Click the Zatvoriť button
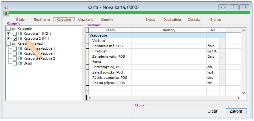This screenshot has width=254, height=121. pyautogui.click(x=236, y=111)
